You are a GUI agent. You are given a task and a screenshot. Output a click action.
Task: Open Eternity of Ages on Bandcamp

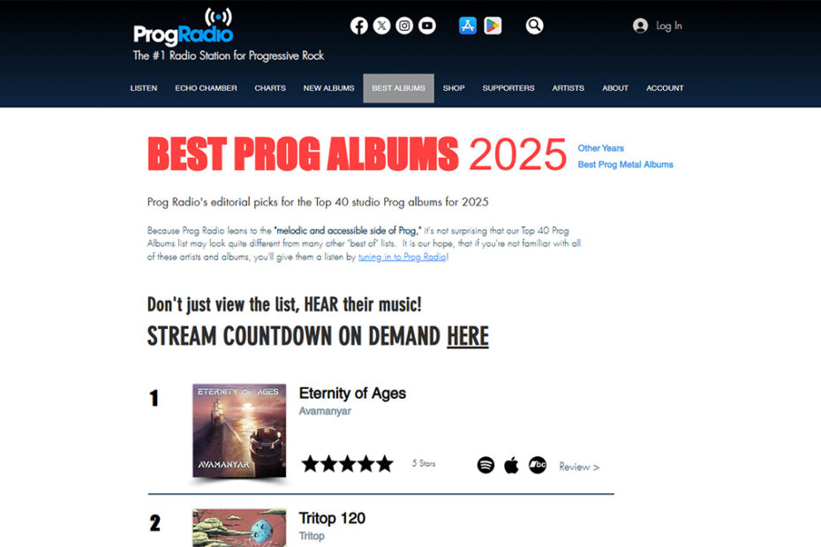[538, 465]
